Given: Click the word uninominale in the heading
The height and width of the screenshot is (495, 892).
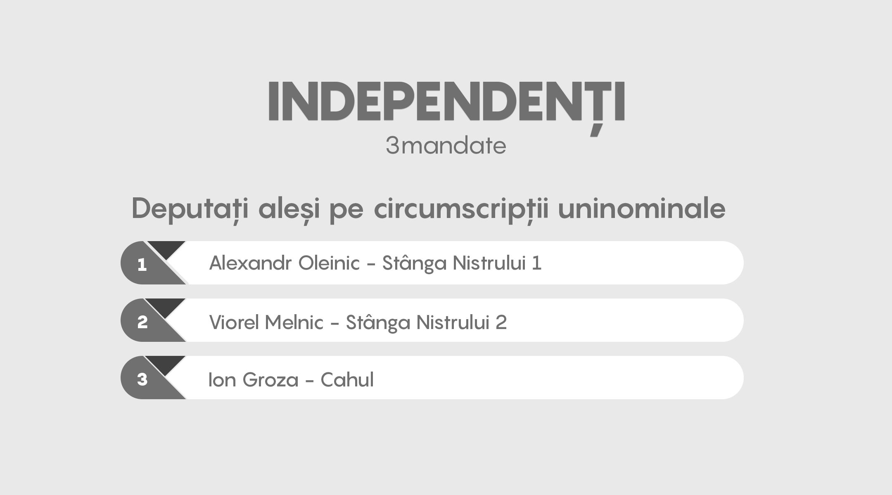Looking at the screenshot, I should tap(641, 209).
